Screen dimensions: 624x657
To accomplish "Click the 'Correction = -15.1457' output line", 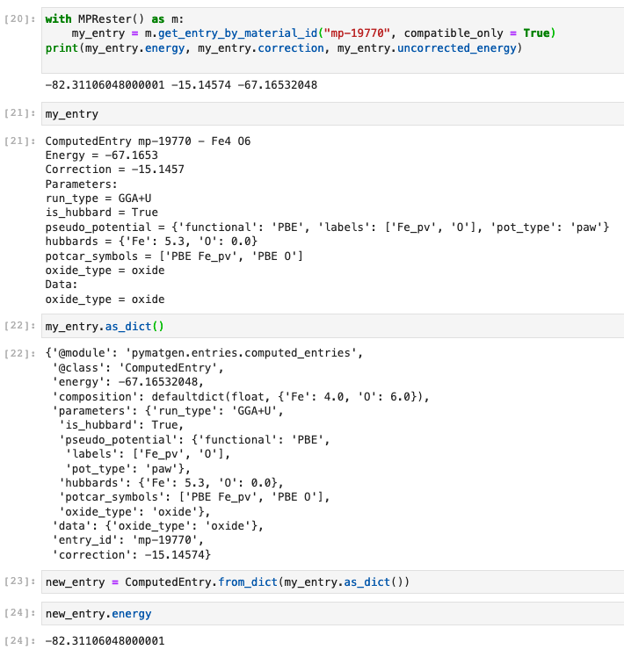I will (x=114, y=170).
